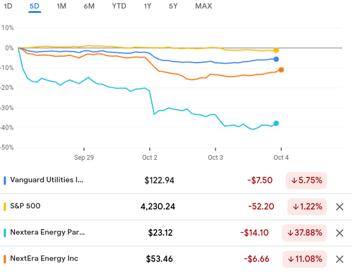Switch to the 1D time range tab
352x272 pixels.
point(9,6)
